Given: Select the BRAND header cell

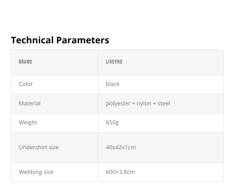Looking at the screenshot, I should [25, 62].
